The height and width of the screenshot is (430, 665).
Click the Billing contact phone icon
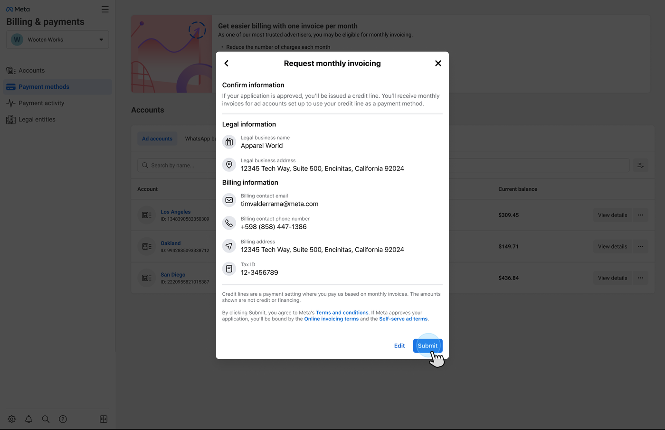[229, 223]
